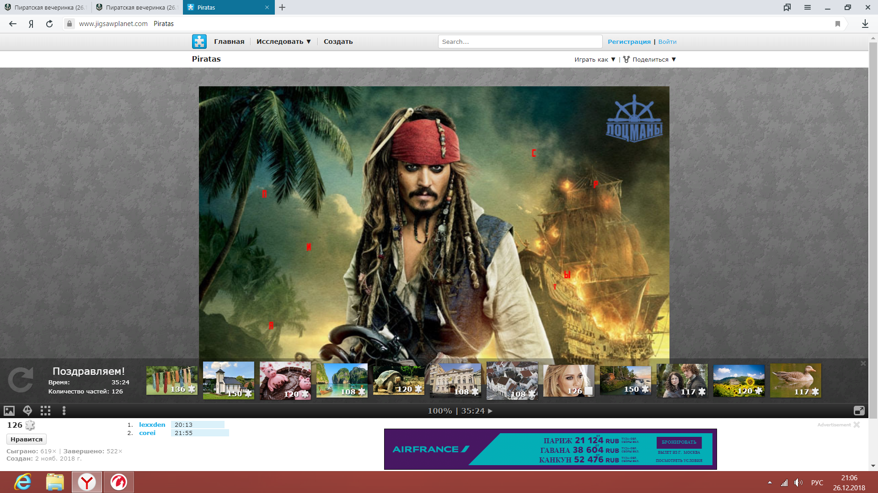Open Yandex Browser from the taskbar
Image resolution: width=878 pixels, height=493 pixels.
click(x=86, y=482)
